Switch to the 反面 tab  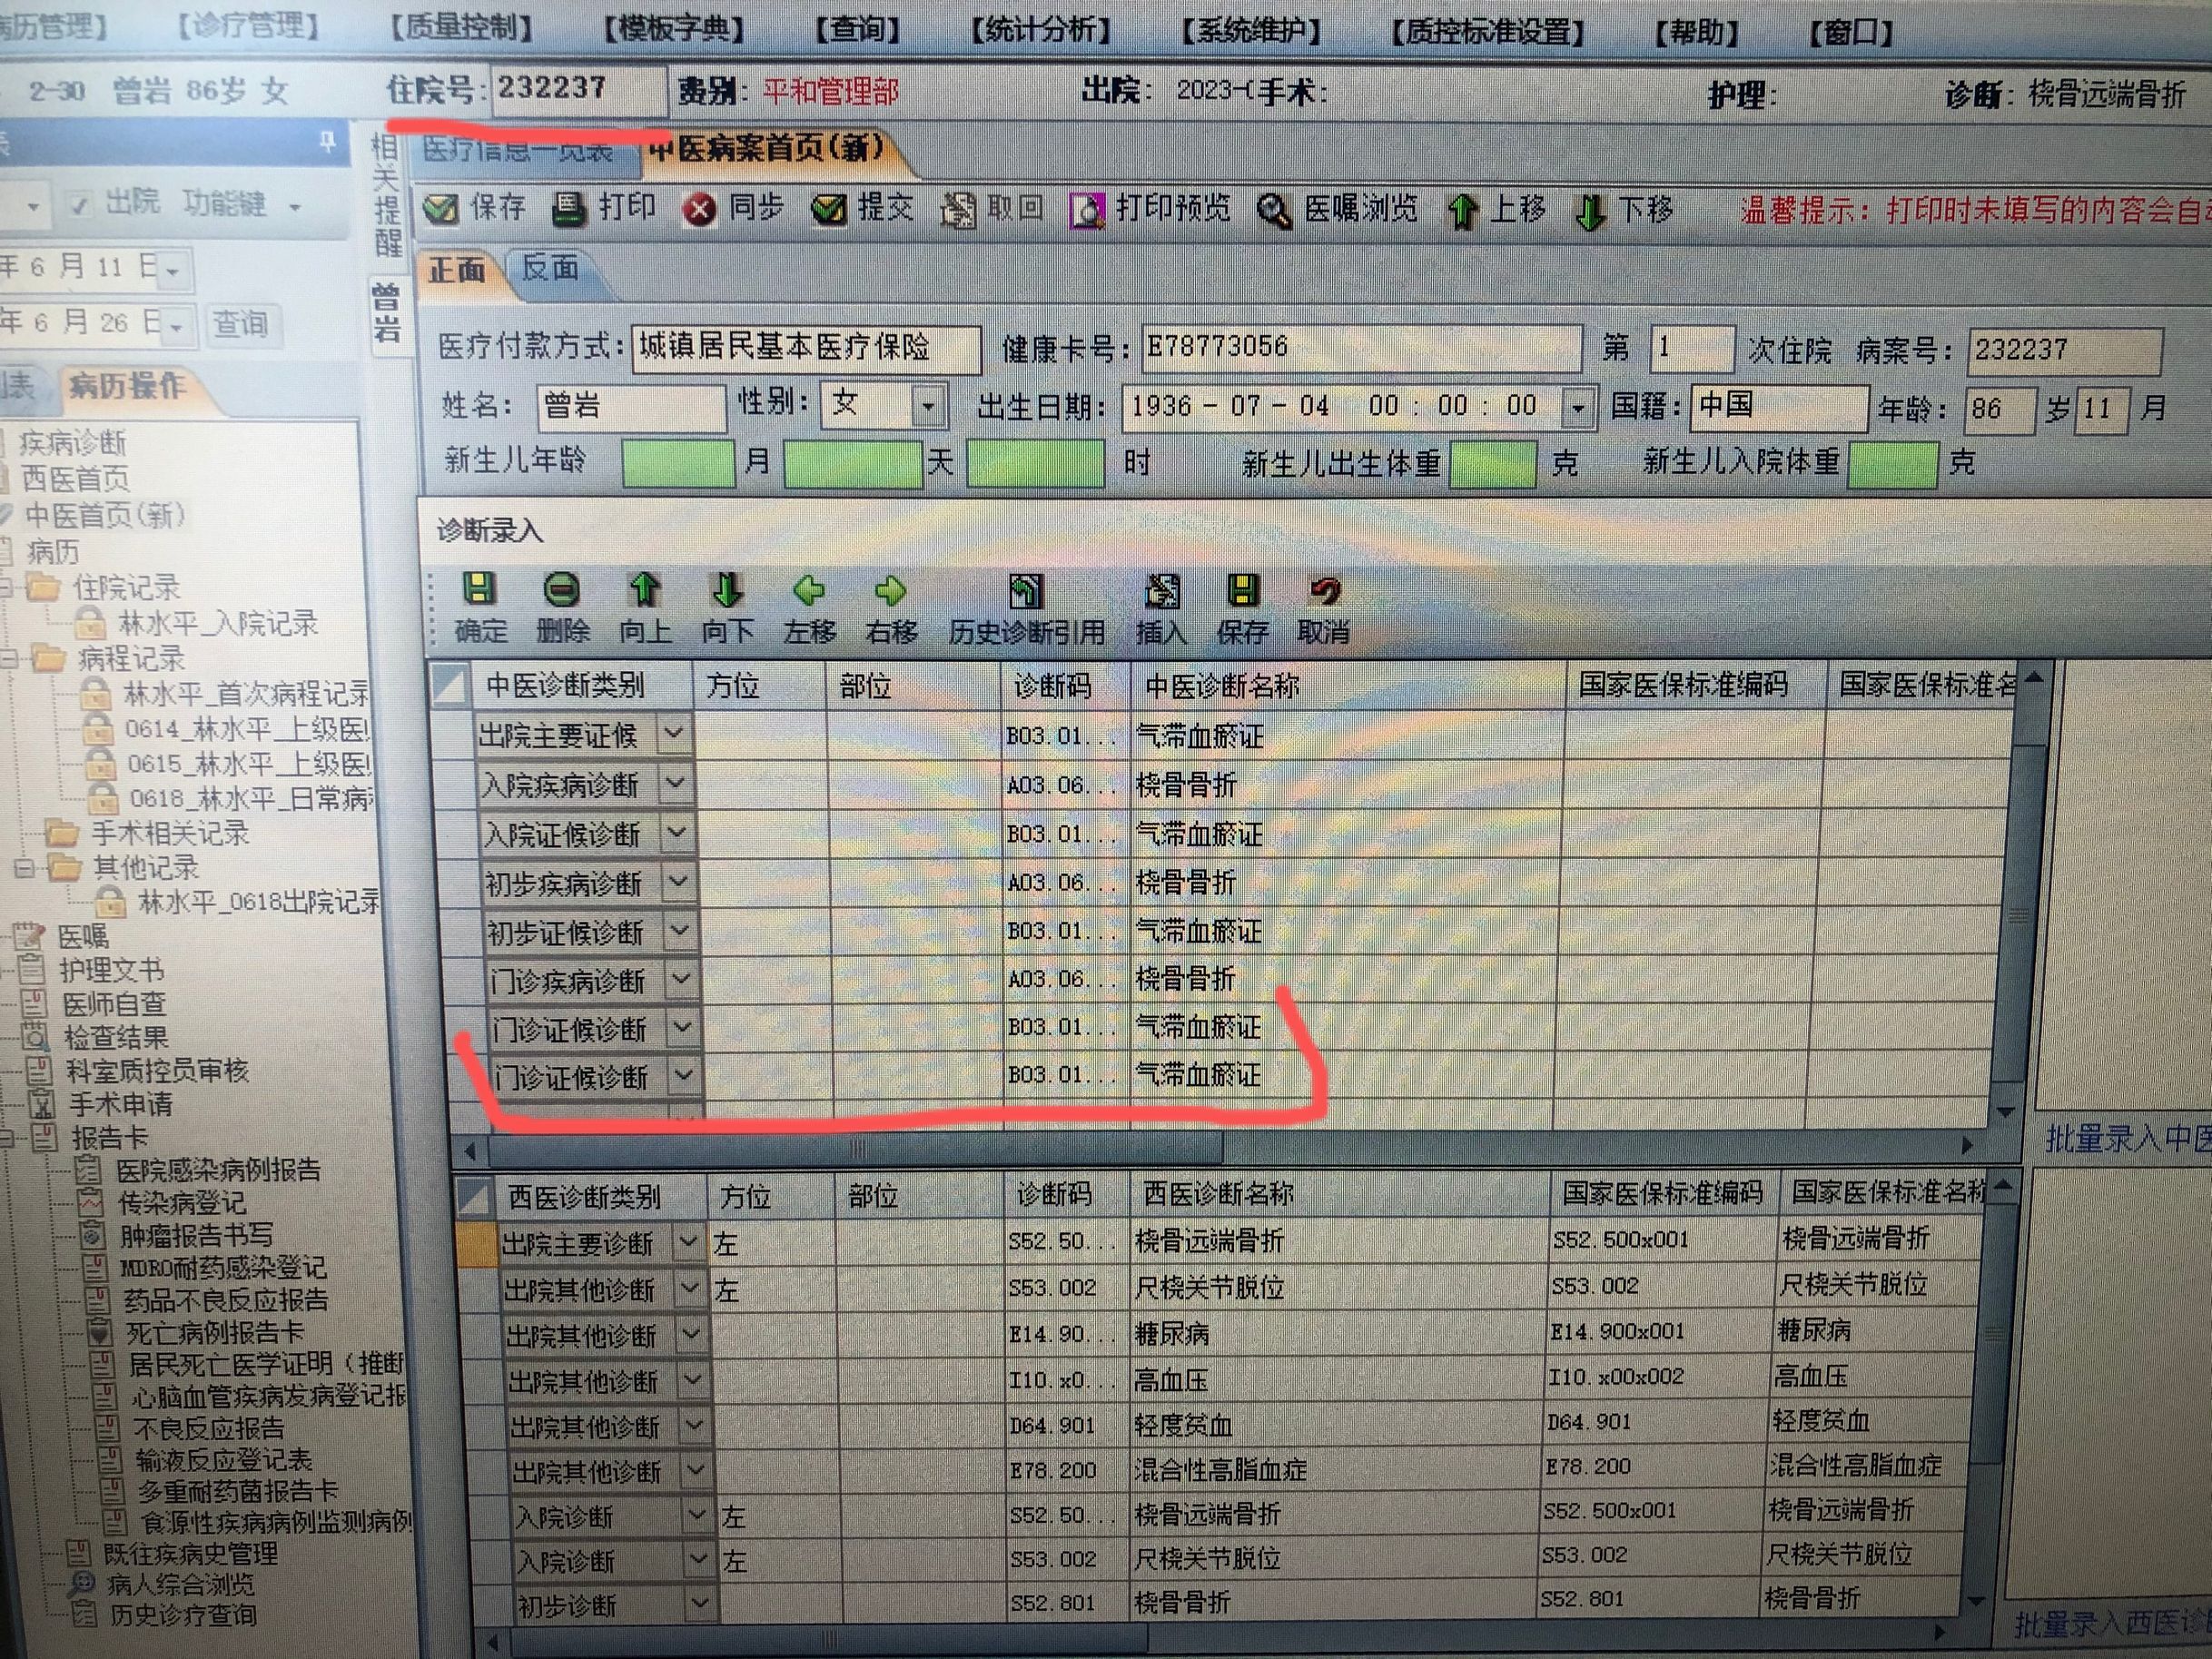tap(550, 269)
